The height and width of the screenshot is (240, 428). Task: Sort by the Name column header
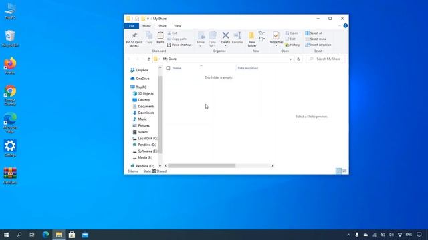[x=177, y=68]
